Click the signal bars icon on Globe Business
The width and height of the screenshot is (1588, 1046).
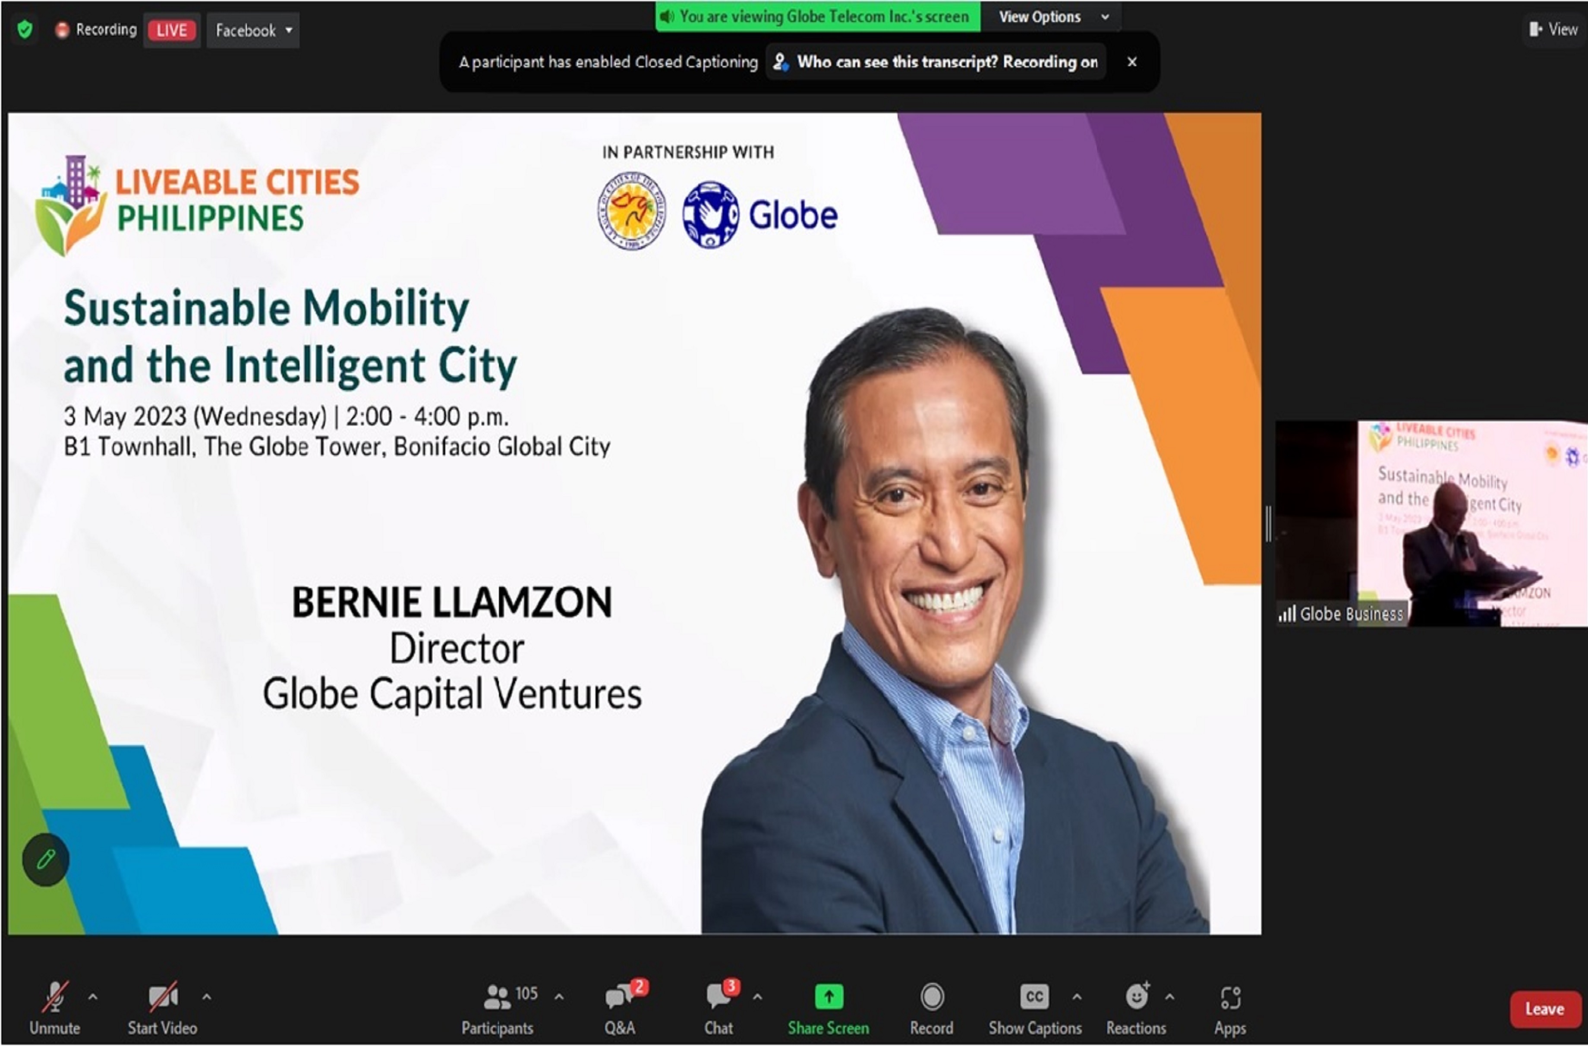tap(1286, 614)
